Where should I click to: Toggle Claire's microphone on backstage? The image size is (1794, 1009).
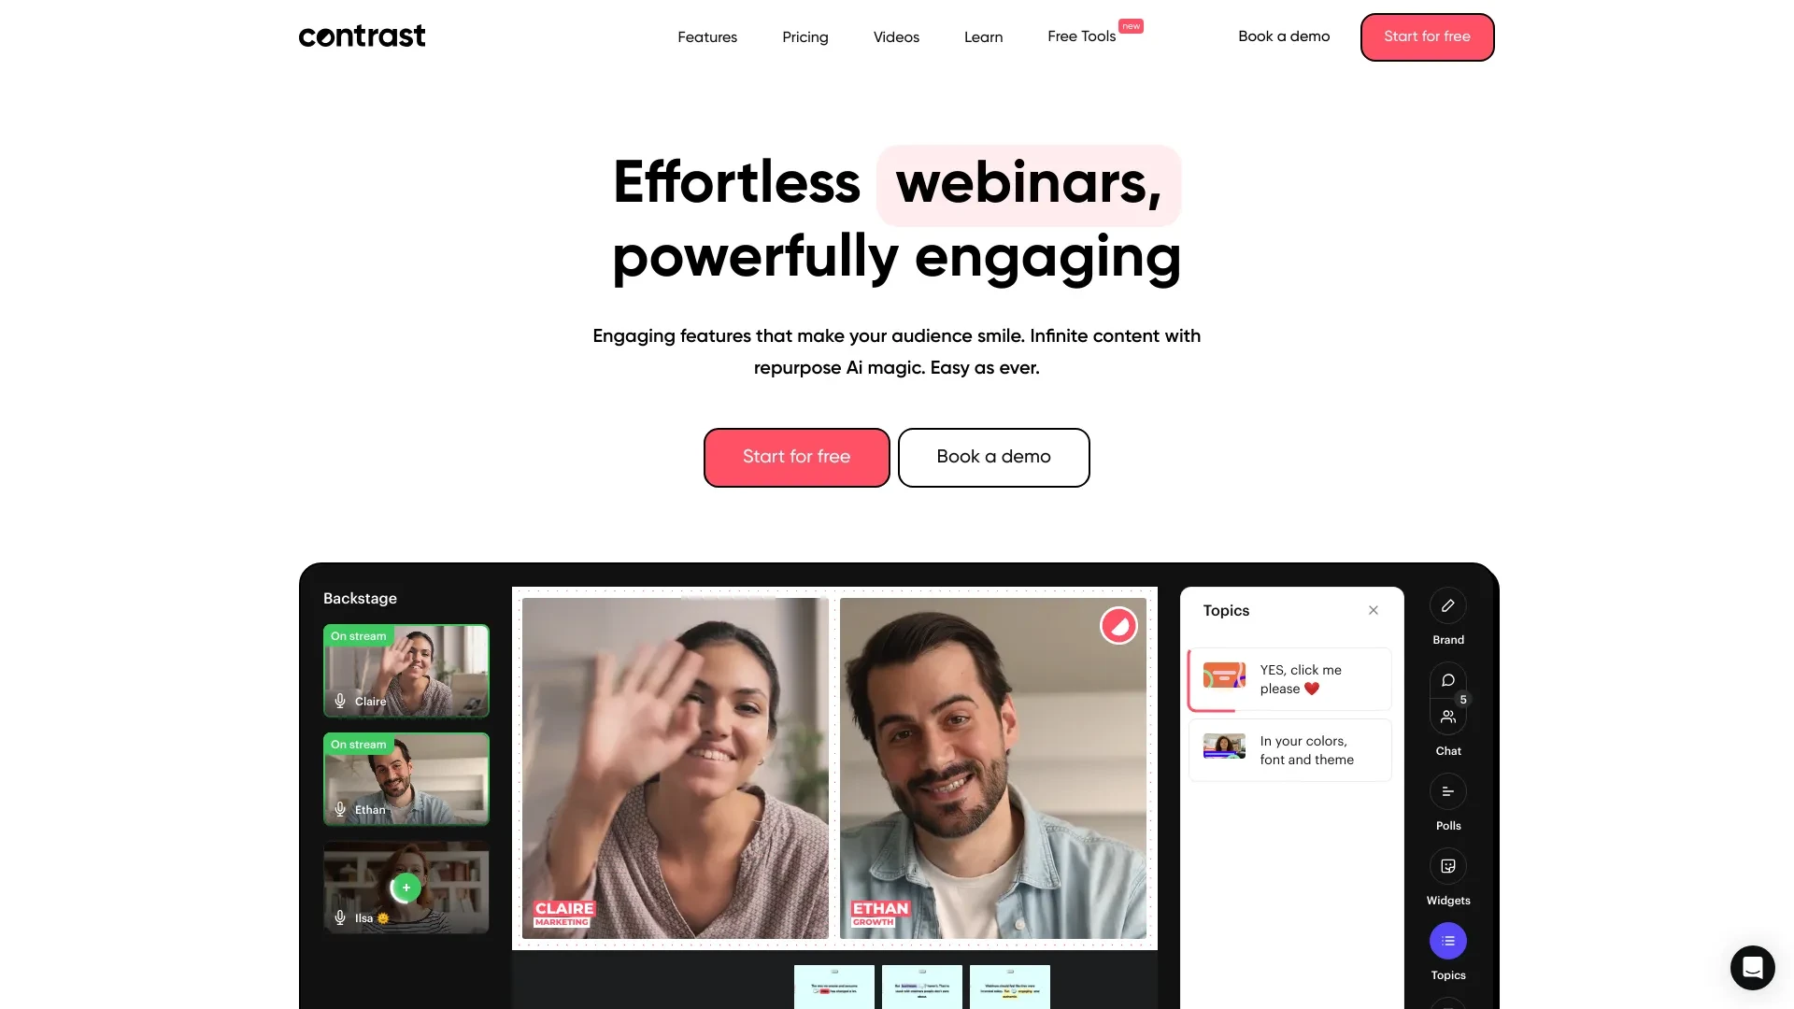click(341, 700)
